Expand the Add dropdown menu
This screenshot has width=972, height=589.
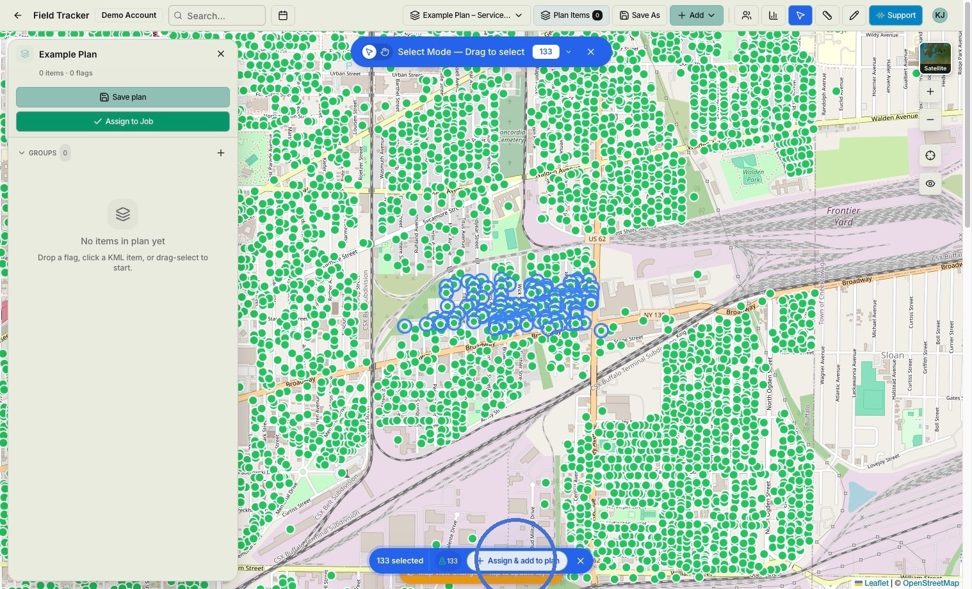coord(697,15)
